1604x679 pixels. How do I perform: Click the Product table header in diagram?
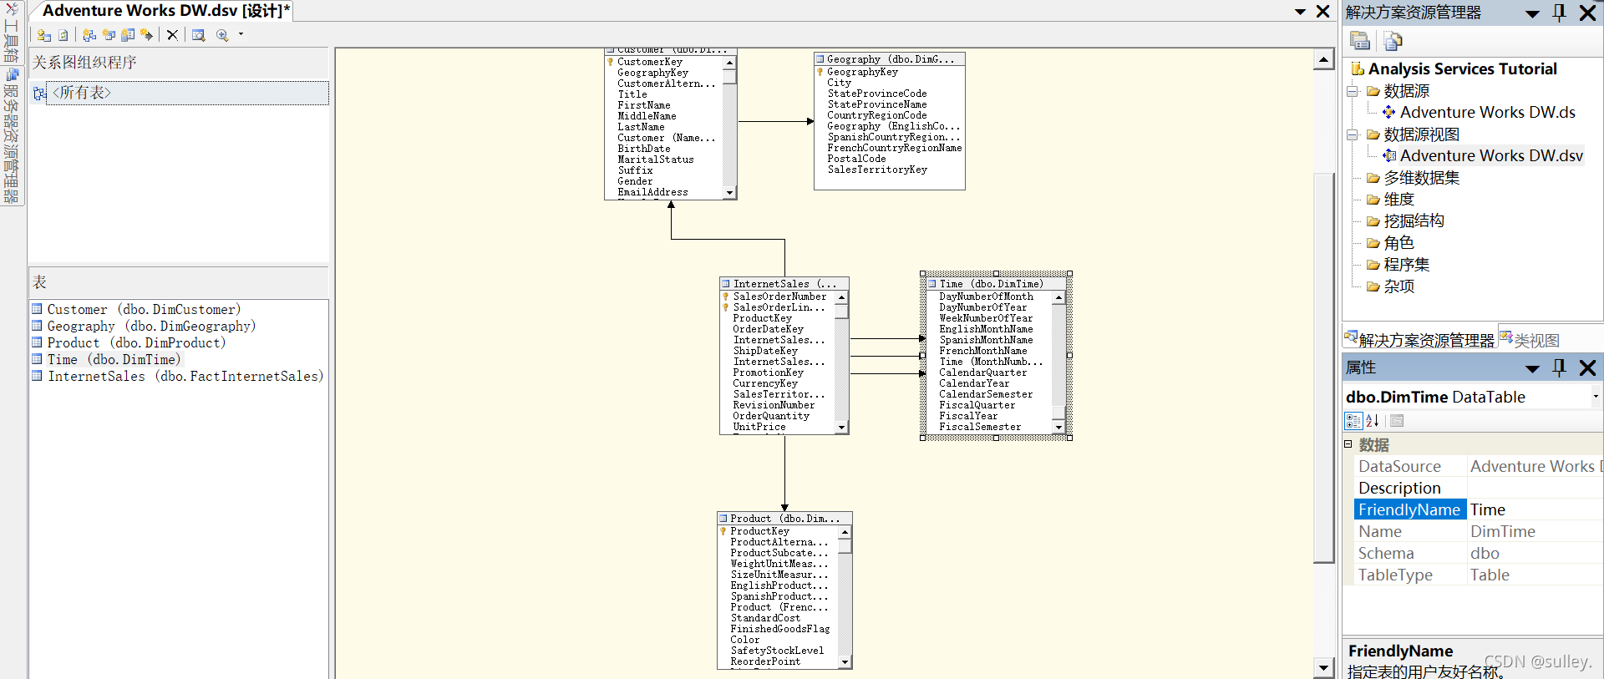[x=784, y=519]
